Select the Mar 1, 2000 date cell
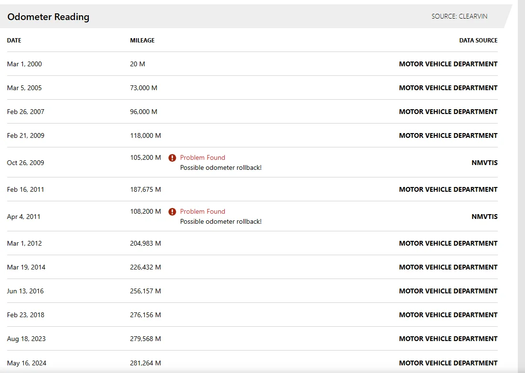 tap(24, 64)
